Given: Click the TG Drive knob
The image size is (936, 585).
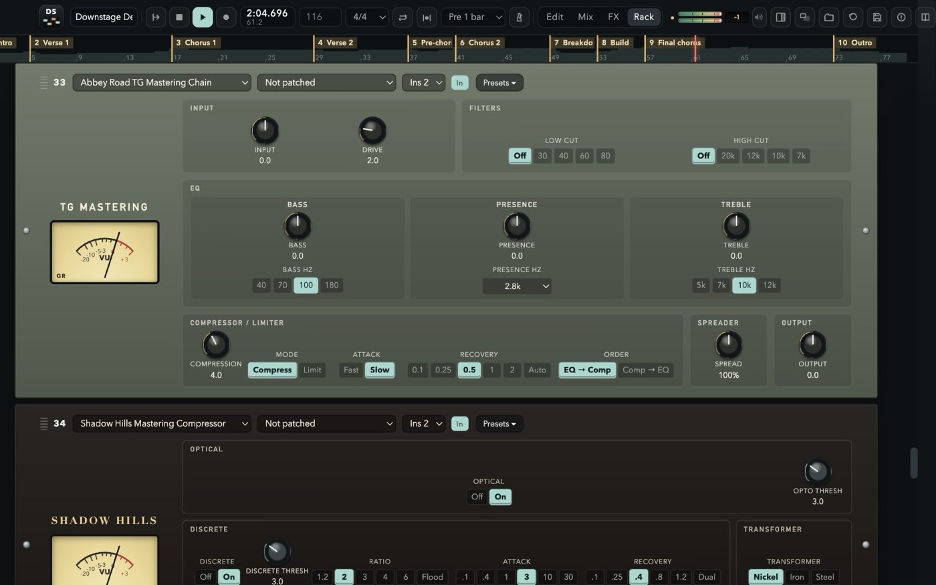Looking at the screenshot, I should click(372, 130).
